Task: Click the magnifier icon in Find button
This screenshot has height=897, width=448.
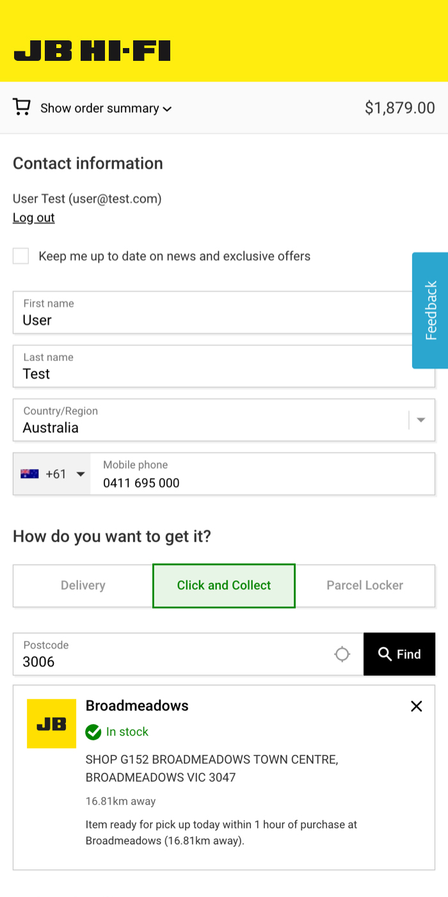Action: (x=385, y=654)
